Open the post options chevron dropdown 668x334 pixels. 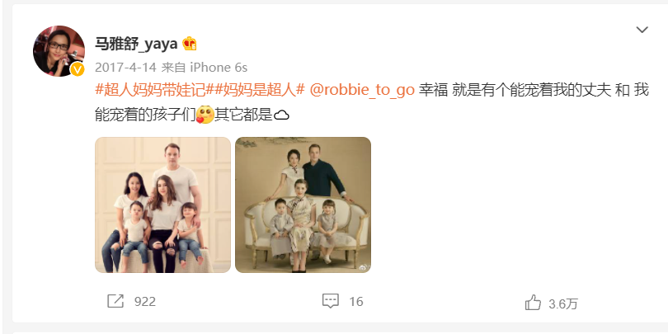pos(642,30)
